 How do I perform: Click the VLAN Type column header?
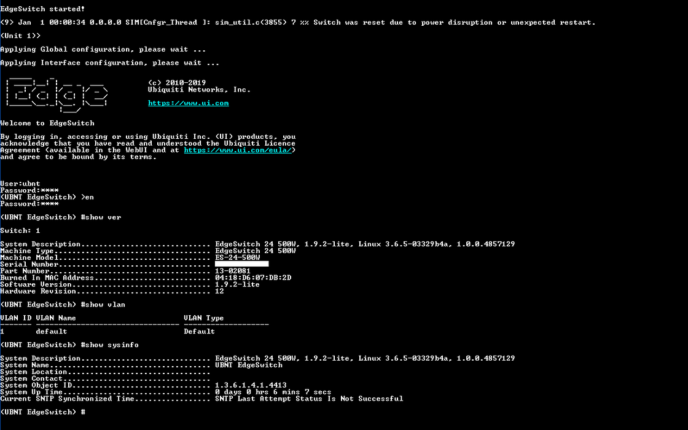[x=204, y=318]
